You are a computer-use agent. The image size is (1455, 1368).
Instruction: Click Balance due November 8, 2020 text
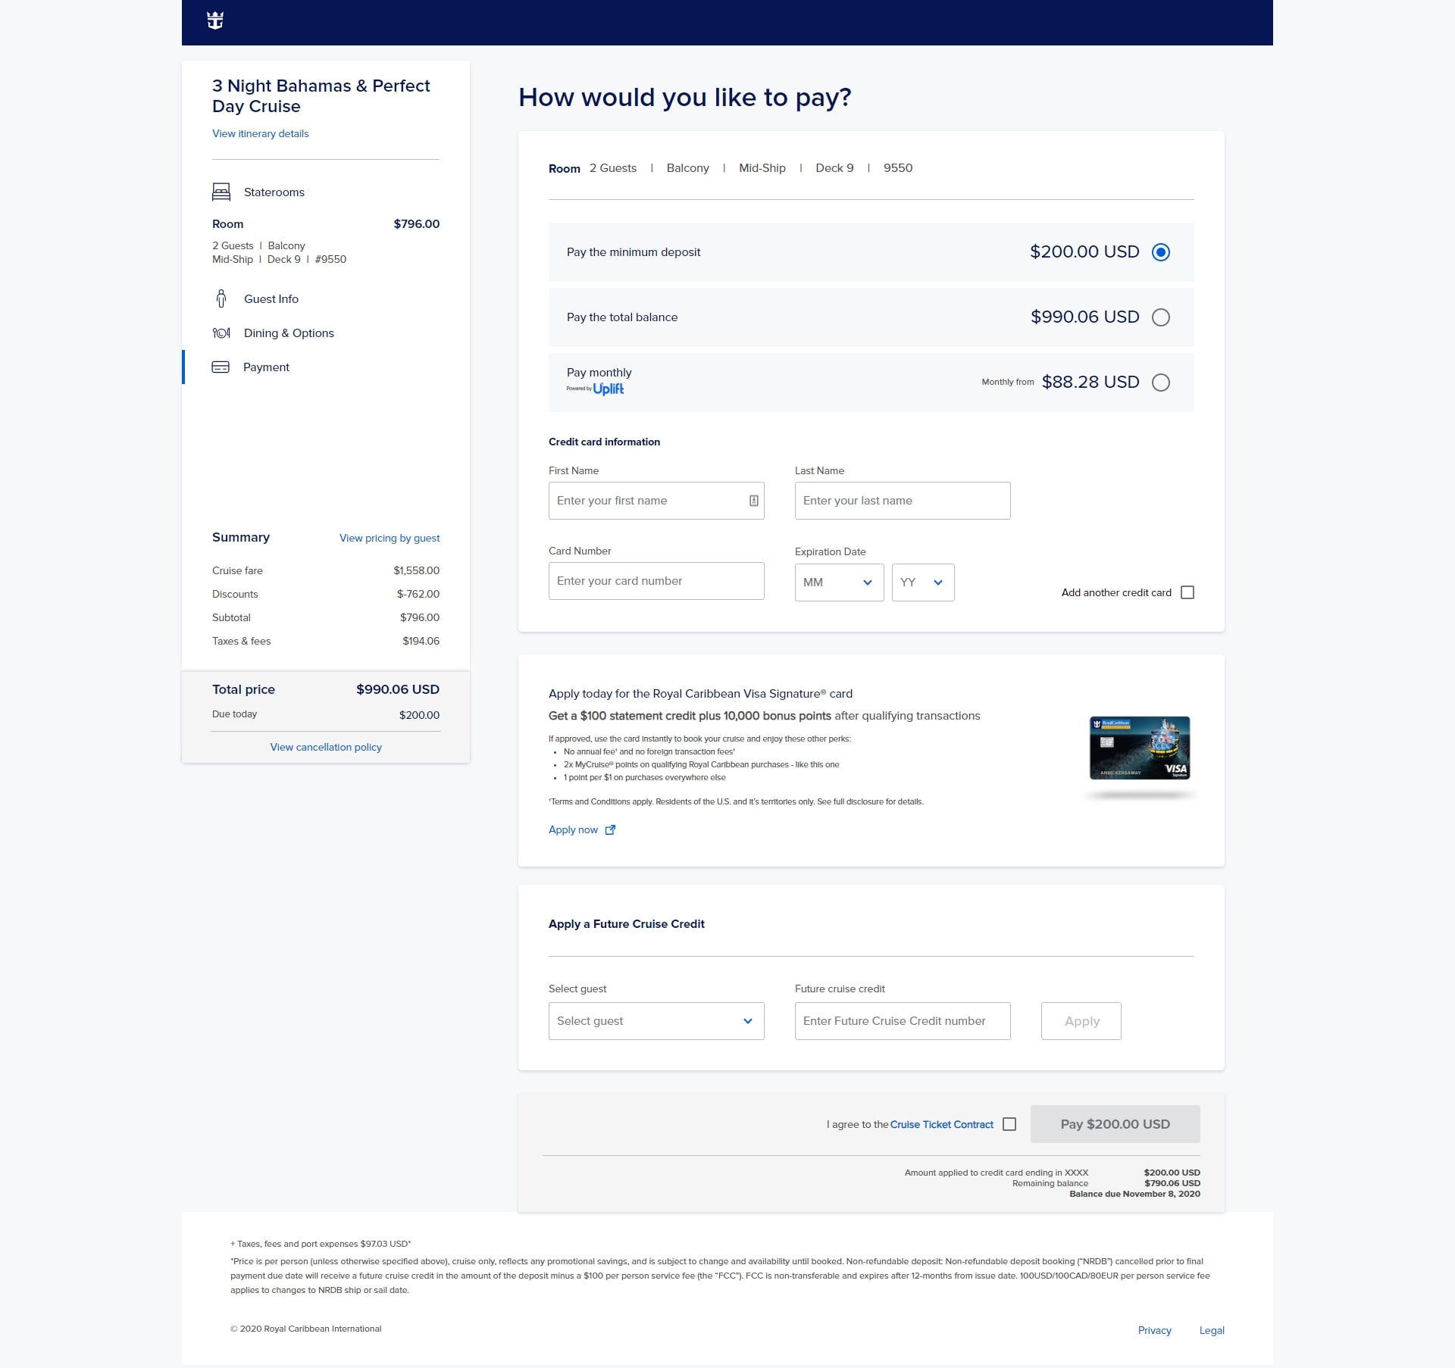(1134, 1194)
